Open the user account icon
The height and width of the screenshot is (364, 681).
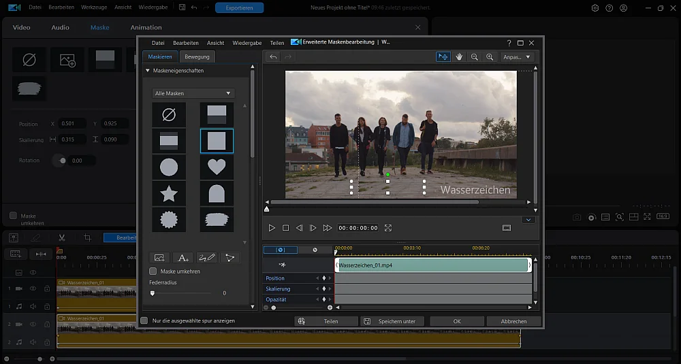tap(623, 7)
